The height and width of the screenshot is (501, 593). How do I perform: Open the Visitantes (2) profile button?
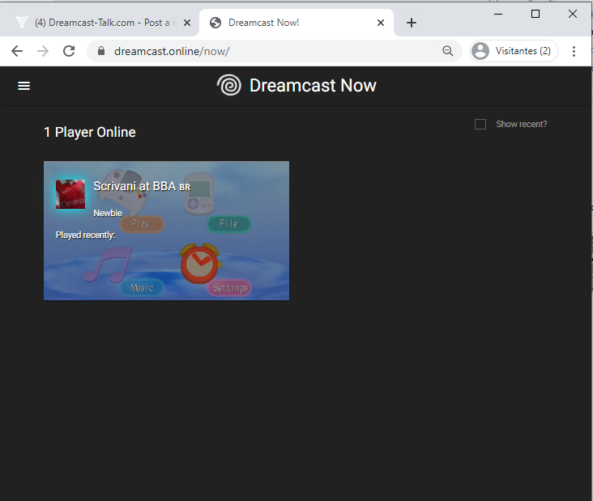514,51
